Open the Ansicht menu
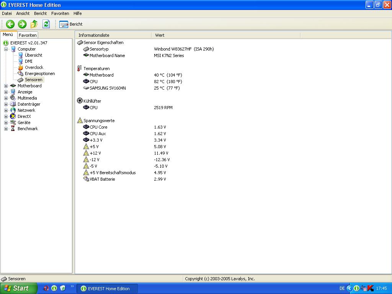 23,13
